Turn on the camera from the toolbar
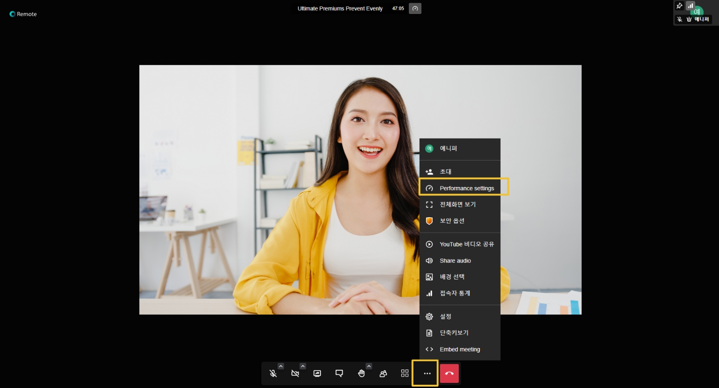Viewport: 719px width, 388px height. tap(295, 374)
